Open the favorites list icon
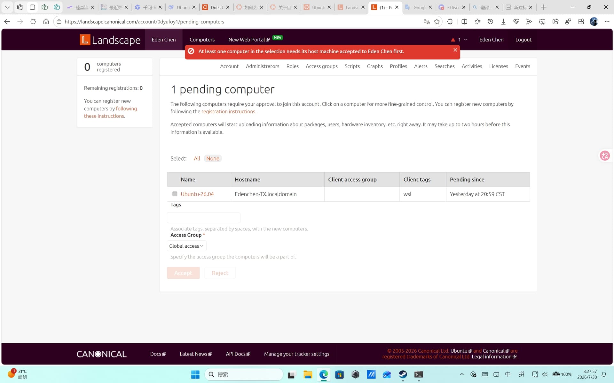 [x=477, y=22]
